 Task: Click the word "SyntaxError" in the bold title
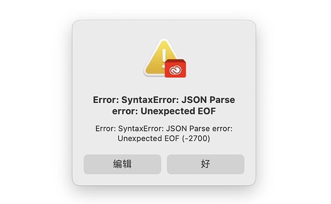pyautogui.click(x=149, y=100)
